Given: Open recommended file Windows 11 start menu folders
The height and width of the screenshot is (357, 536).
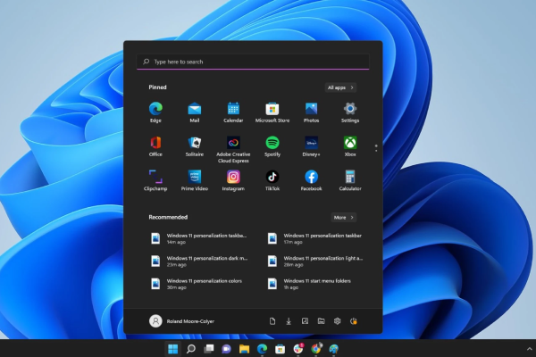Looking at the screenshot, I should tap(313, 284).
